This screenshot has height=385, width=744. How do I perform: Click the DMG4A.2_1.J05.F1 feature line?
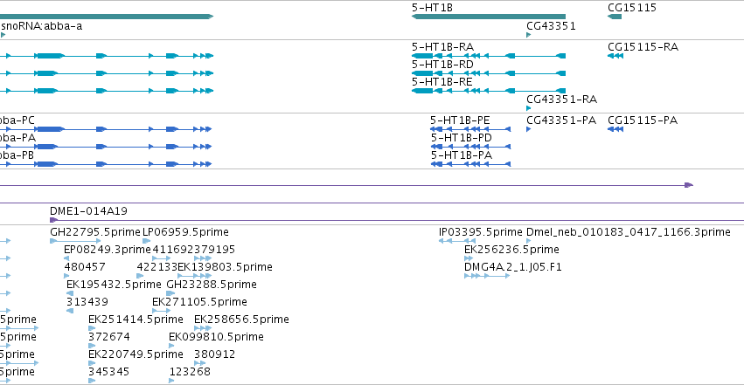pos(487,276)
